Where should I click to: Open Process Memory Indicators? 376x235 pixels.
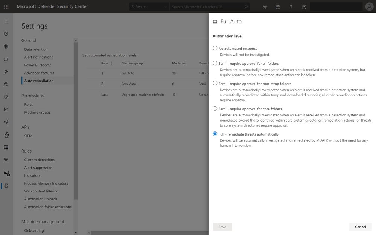(x=46, y=183)
